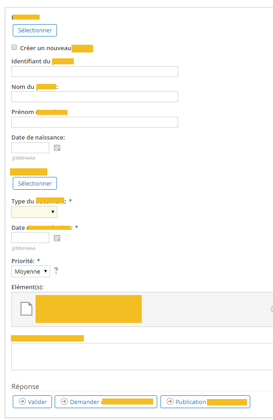Image resolution: width=273 pixels, height=420 pixels.
Task: Click the circular icon at Elément(s) right edge
Action: coord(272,309)
